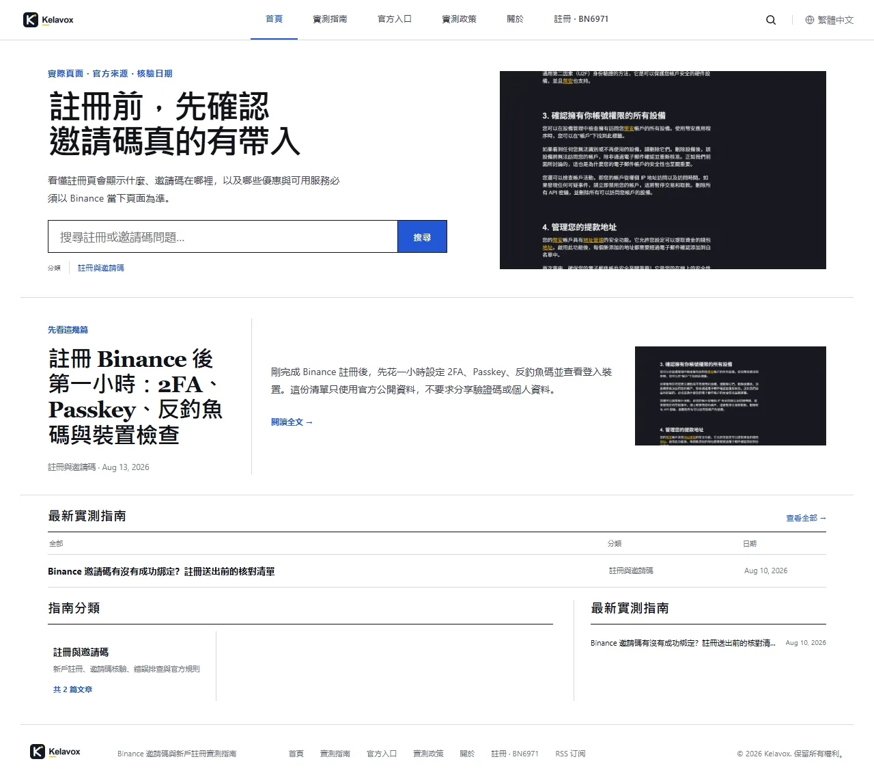Open the 關於 nav item
Image resolution: width=874 pixels, height=783 pixels.
515,19
